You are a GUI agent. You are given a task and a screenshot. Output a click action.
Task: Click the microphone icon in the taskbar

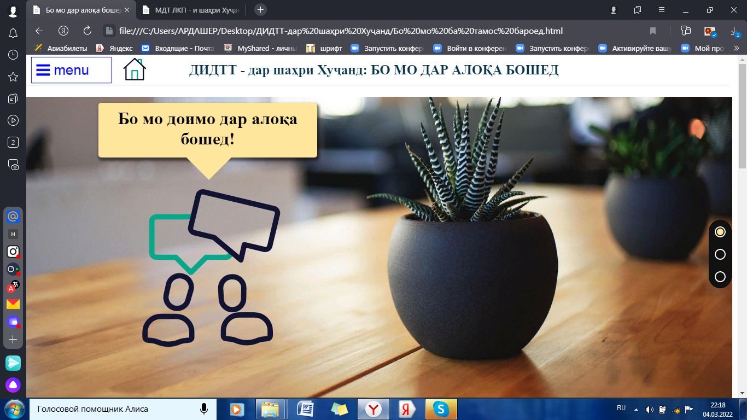click(204, 409)
